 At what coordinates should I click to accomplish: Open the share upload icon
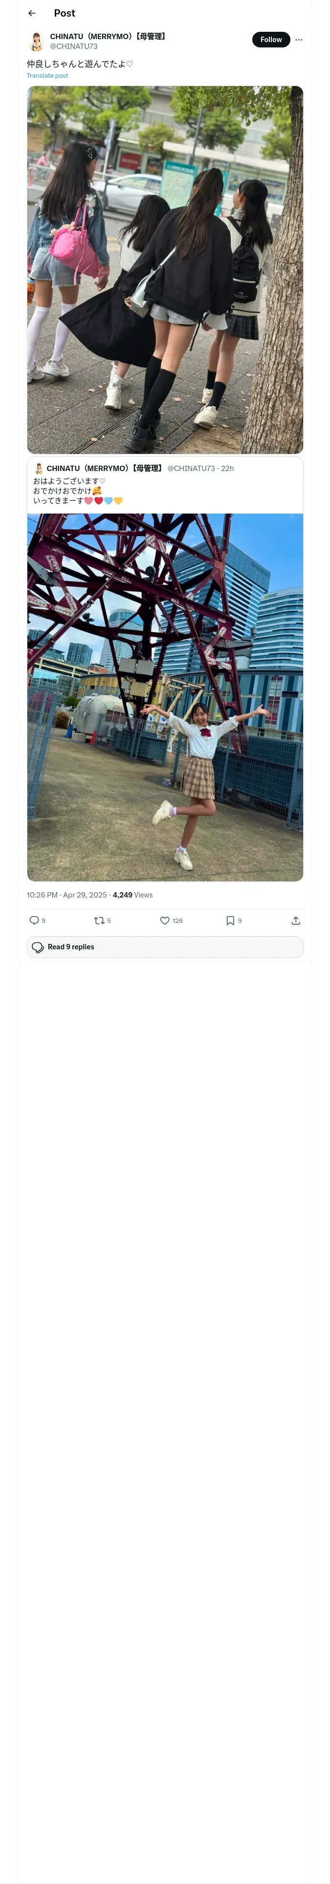click(x=296, y=920)
